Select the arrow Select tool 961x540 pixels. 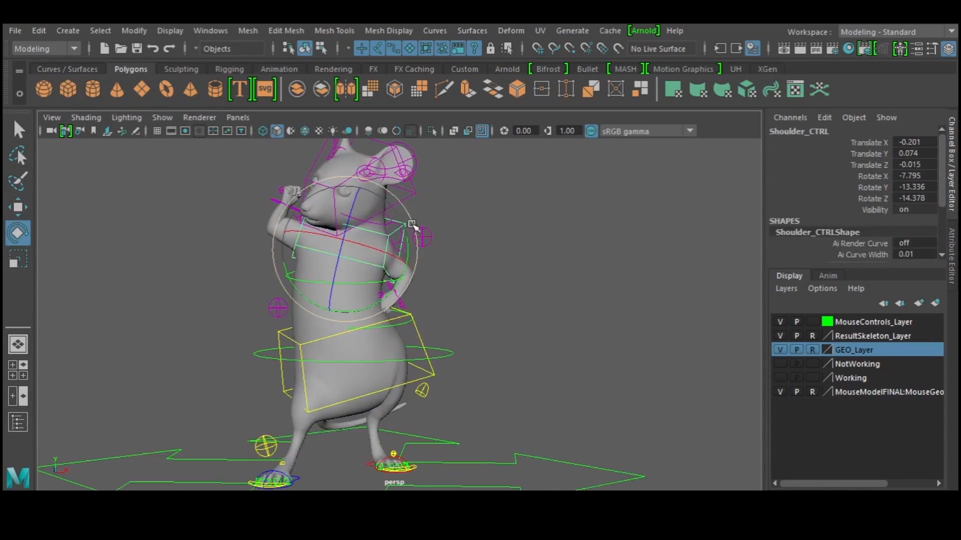(x=19, y=129)
